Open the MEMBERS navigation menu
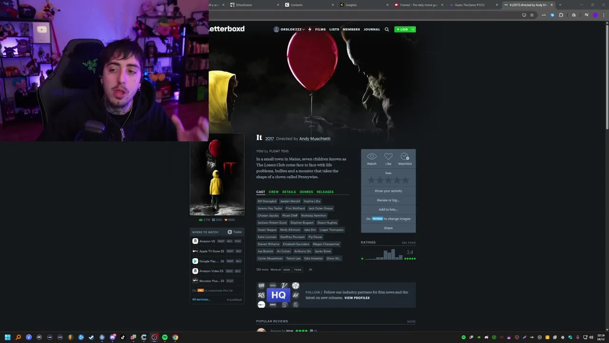Image resolution: width=609 pixels, height=343 pixels. point(351,30)
